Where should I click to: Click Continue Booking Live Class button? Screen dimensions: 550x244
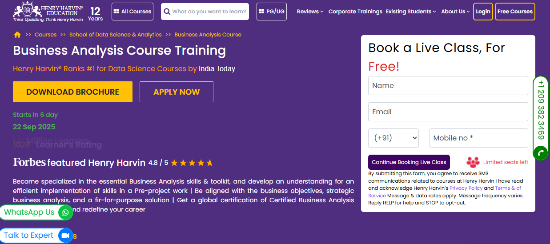[x=409, y=162]
